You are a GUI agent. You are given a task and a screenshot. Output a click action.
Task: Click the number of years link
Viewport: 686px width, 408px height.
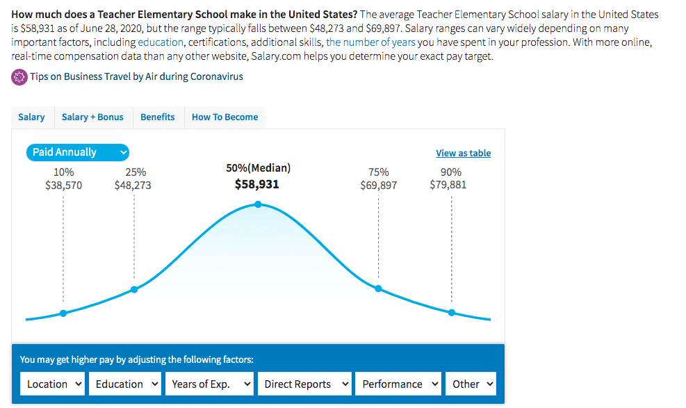coord(370,42)
